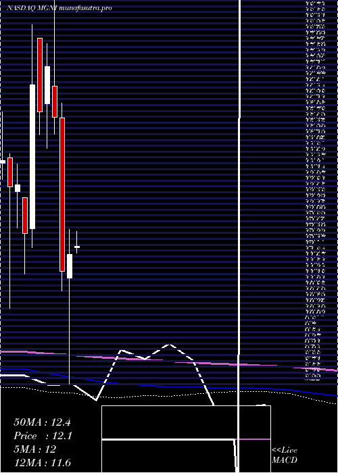Click the tallest white candlestick body
This screenshot has height=473, width=338.
[32, 157]
